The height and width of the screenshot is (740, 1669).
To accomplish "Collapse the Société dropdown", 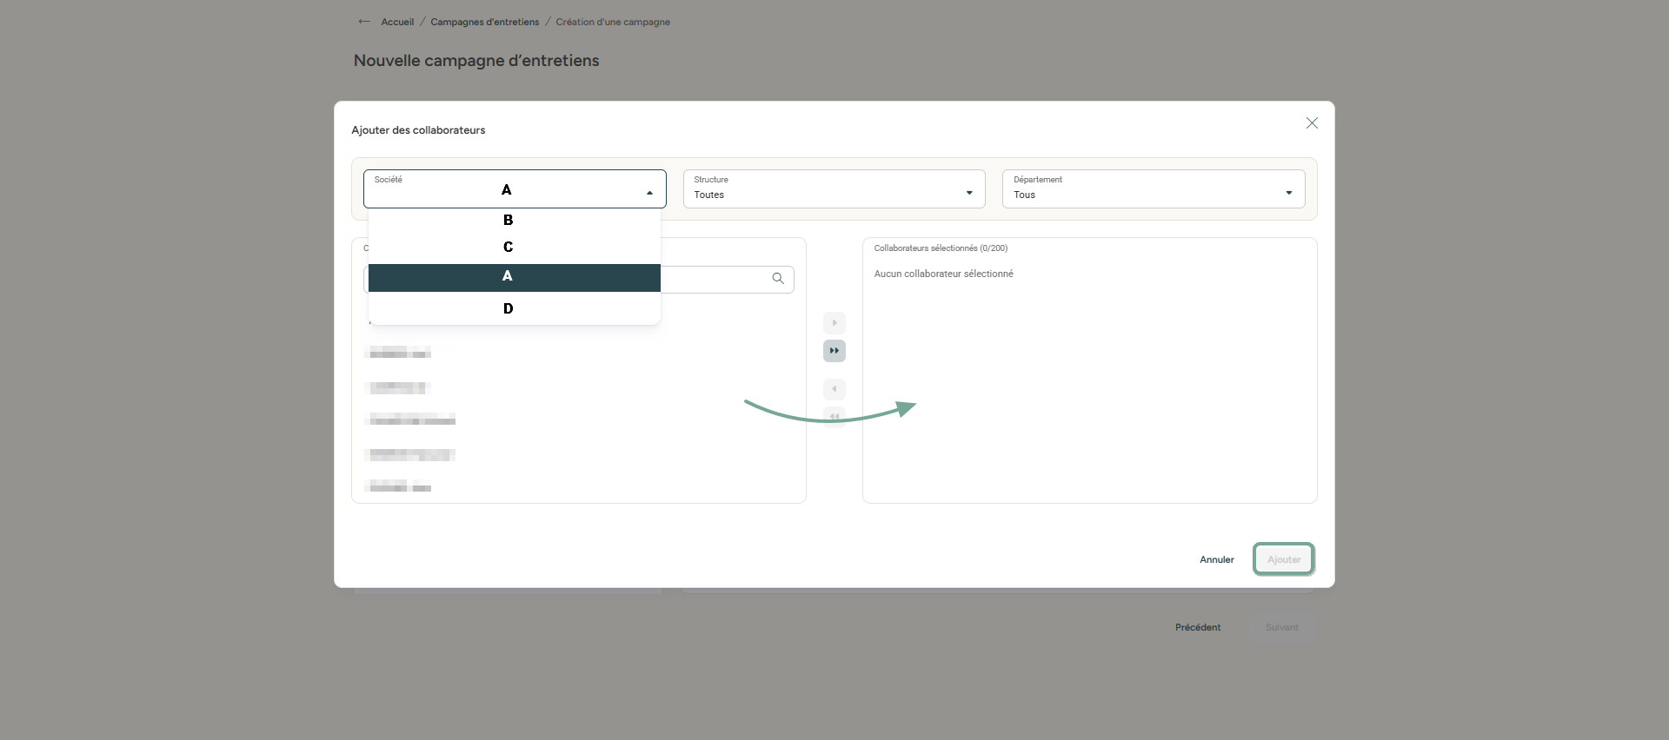I will pos(649,193).
